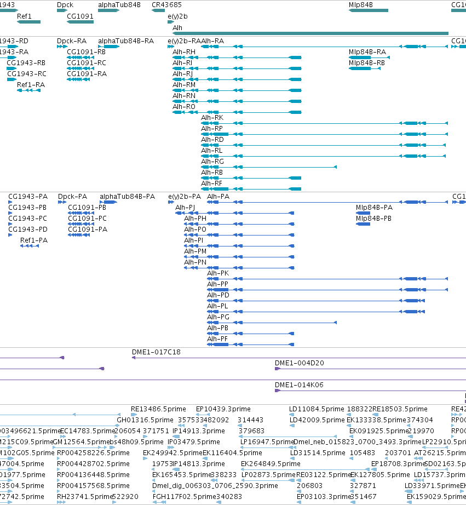Viewport: 466px width, 505px height.
Task: Click the CG1943-RC transcript
Action: pyautogui.click(x=11, y=79)
